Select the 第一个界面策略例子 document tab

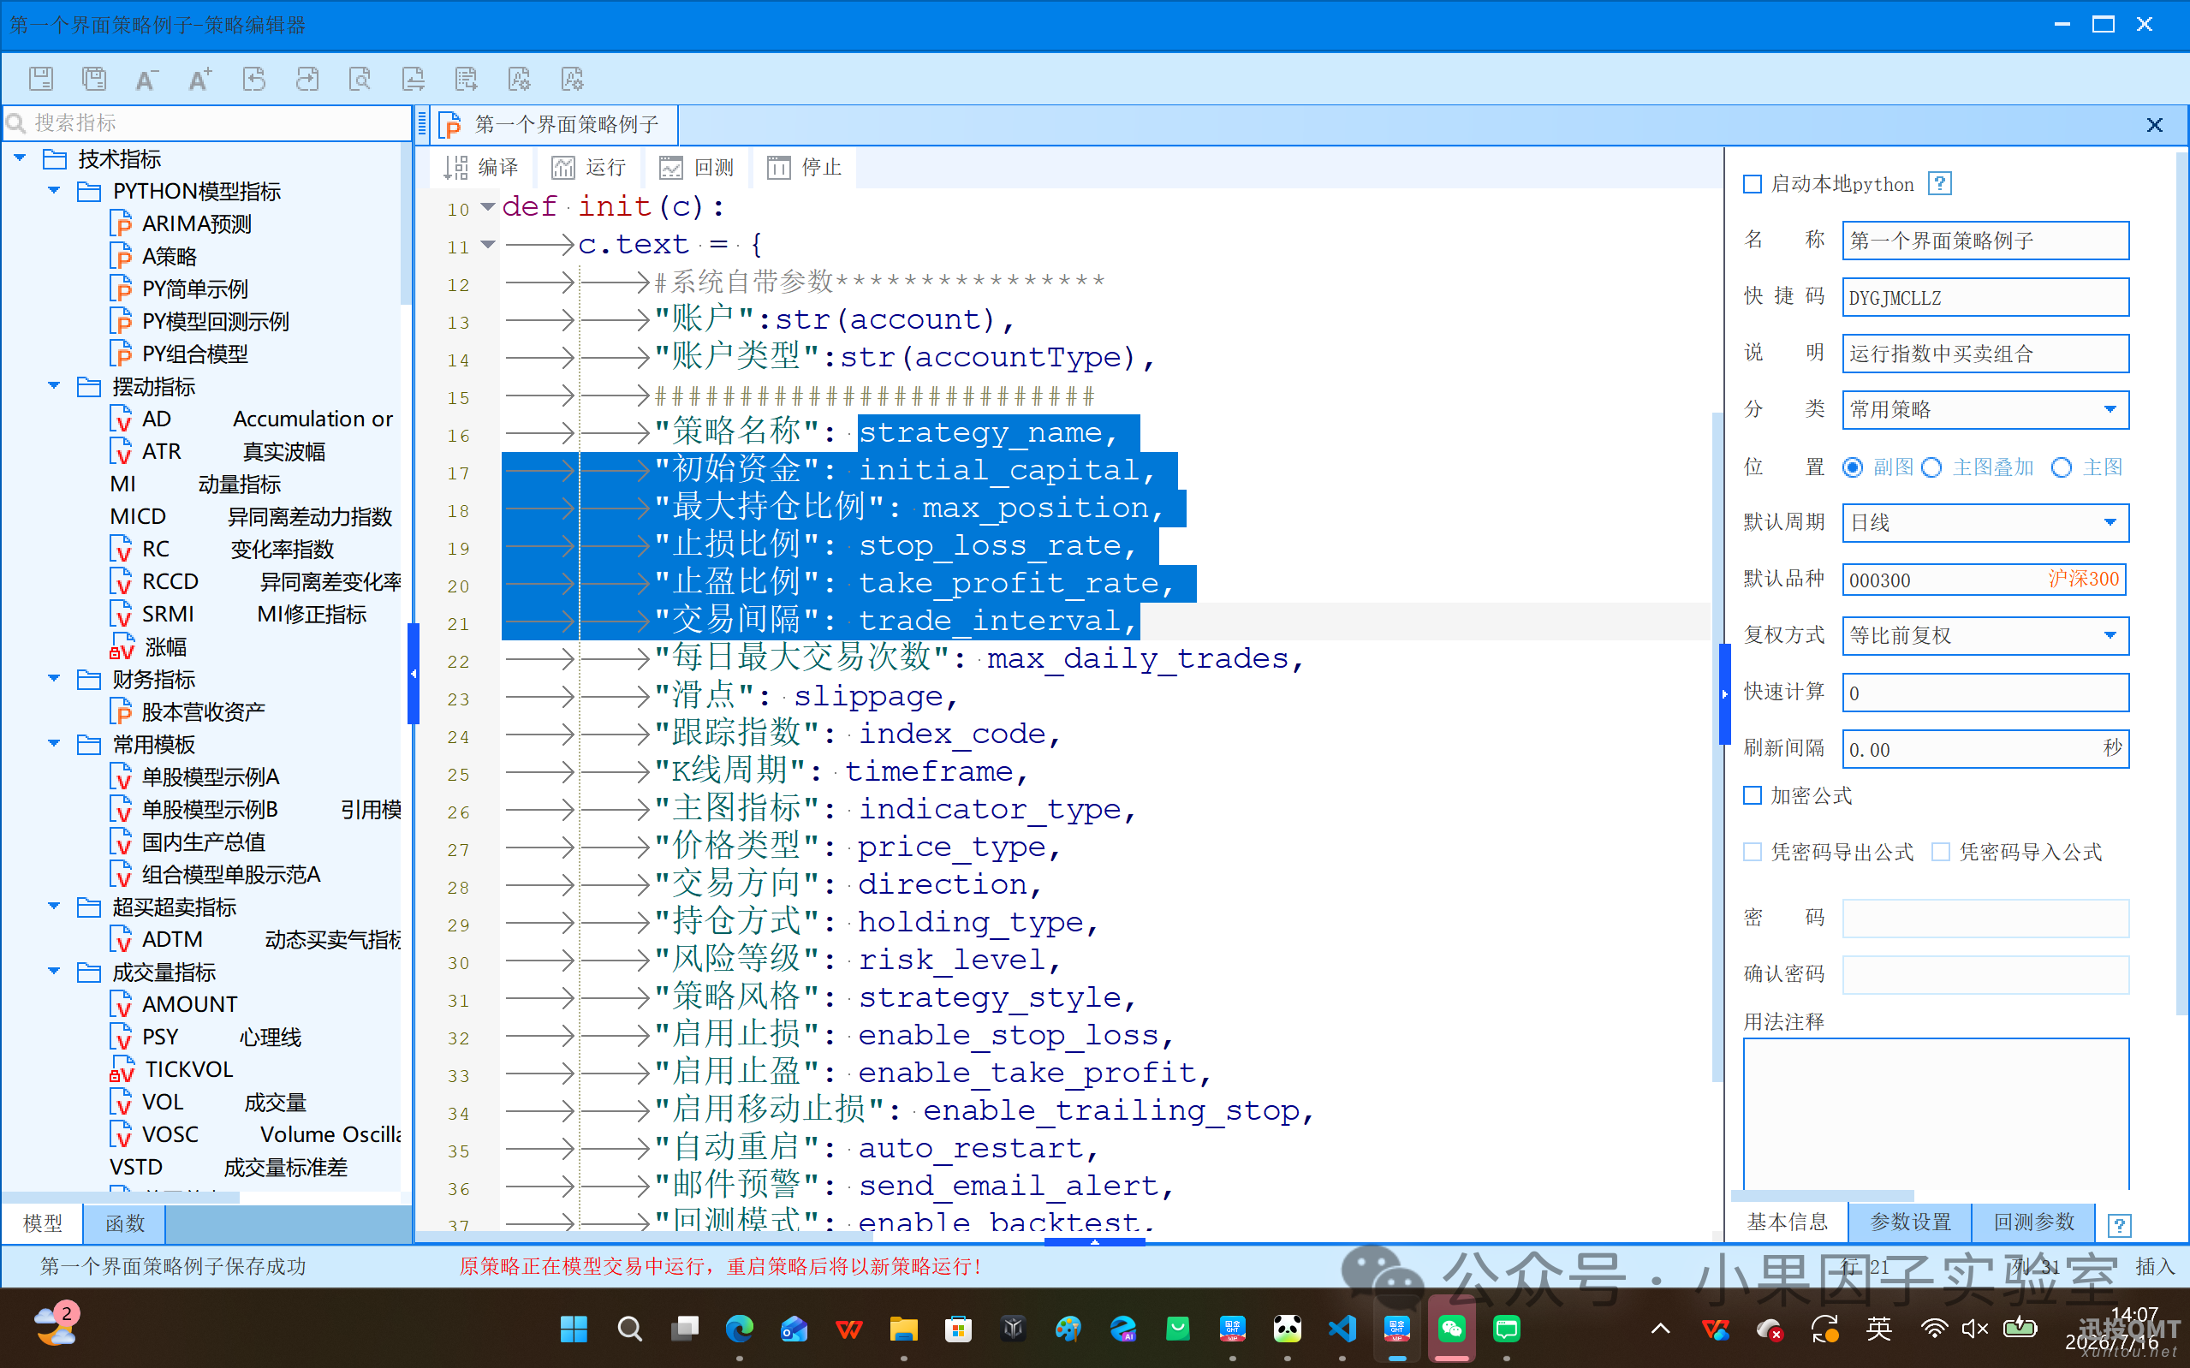pyautogui.click(x=554, y=125)
